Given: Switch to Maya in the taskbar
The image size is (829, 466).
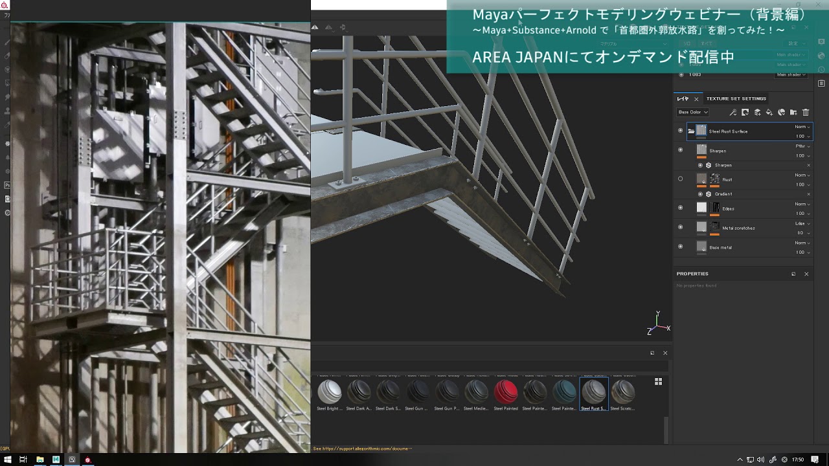Looking at the screenshot, I should coord(56,460).
